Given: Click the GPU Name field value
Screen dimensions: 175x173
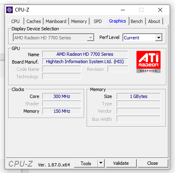Looking at the screenshot, I should point(85,54).
